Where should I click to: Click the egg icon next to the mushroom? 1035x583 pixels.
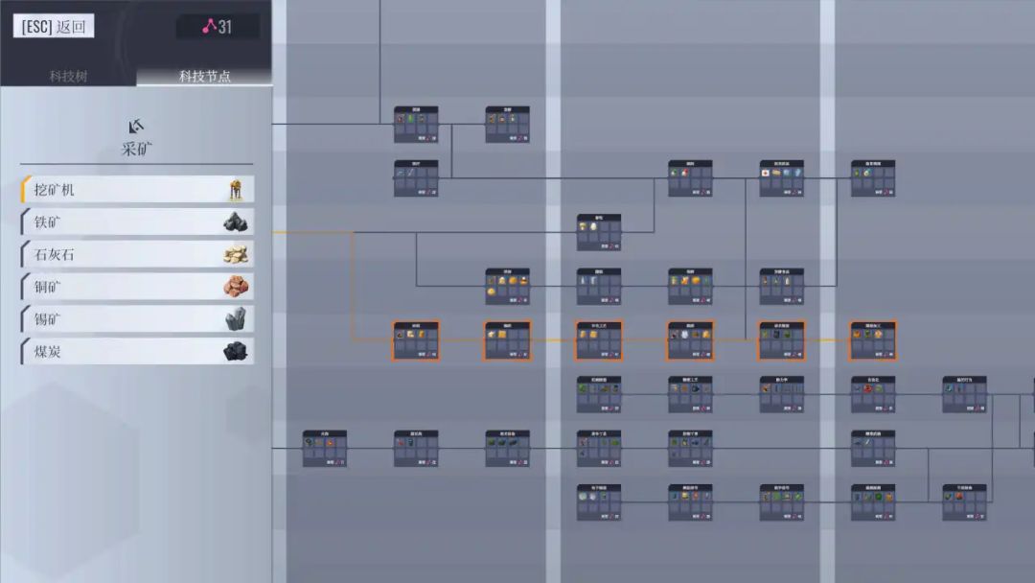point(593,226)
